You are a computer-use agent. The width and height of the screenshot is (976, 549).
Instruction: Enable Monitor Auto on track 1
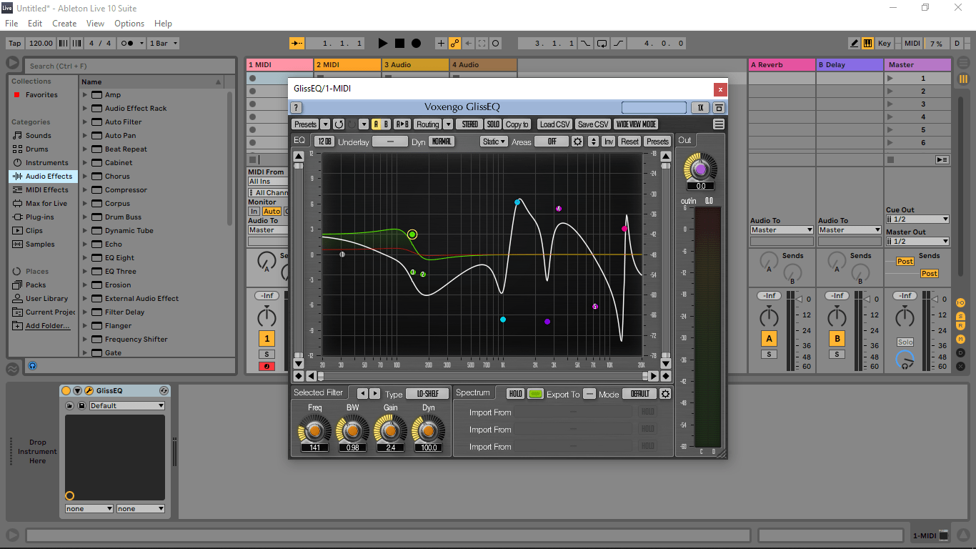[x=272, y=212]
